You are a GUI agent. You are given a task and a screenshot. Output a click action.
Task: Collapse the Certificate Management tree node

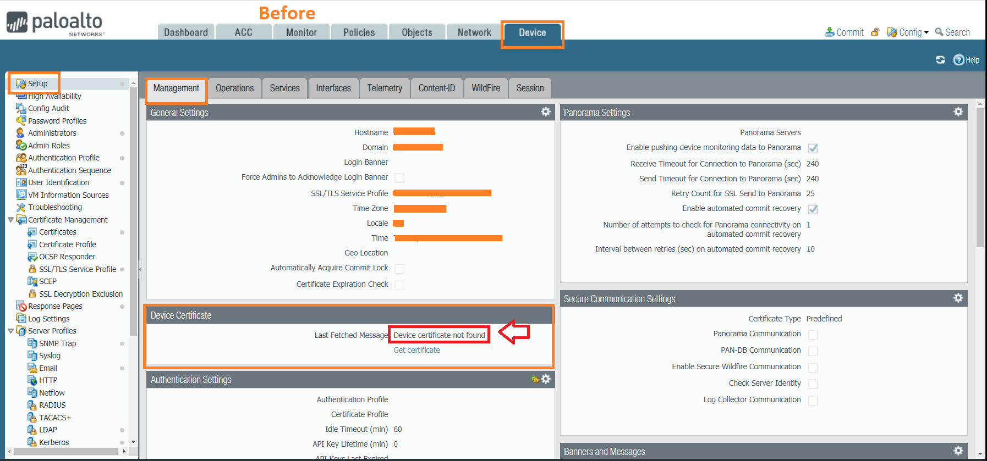click(10, 220)
